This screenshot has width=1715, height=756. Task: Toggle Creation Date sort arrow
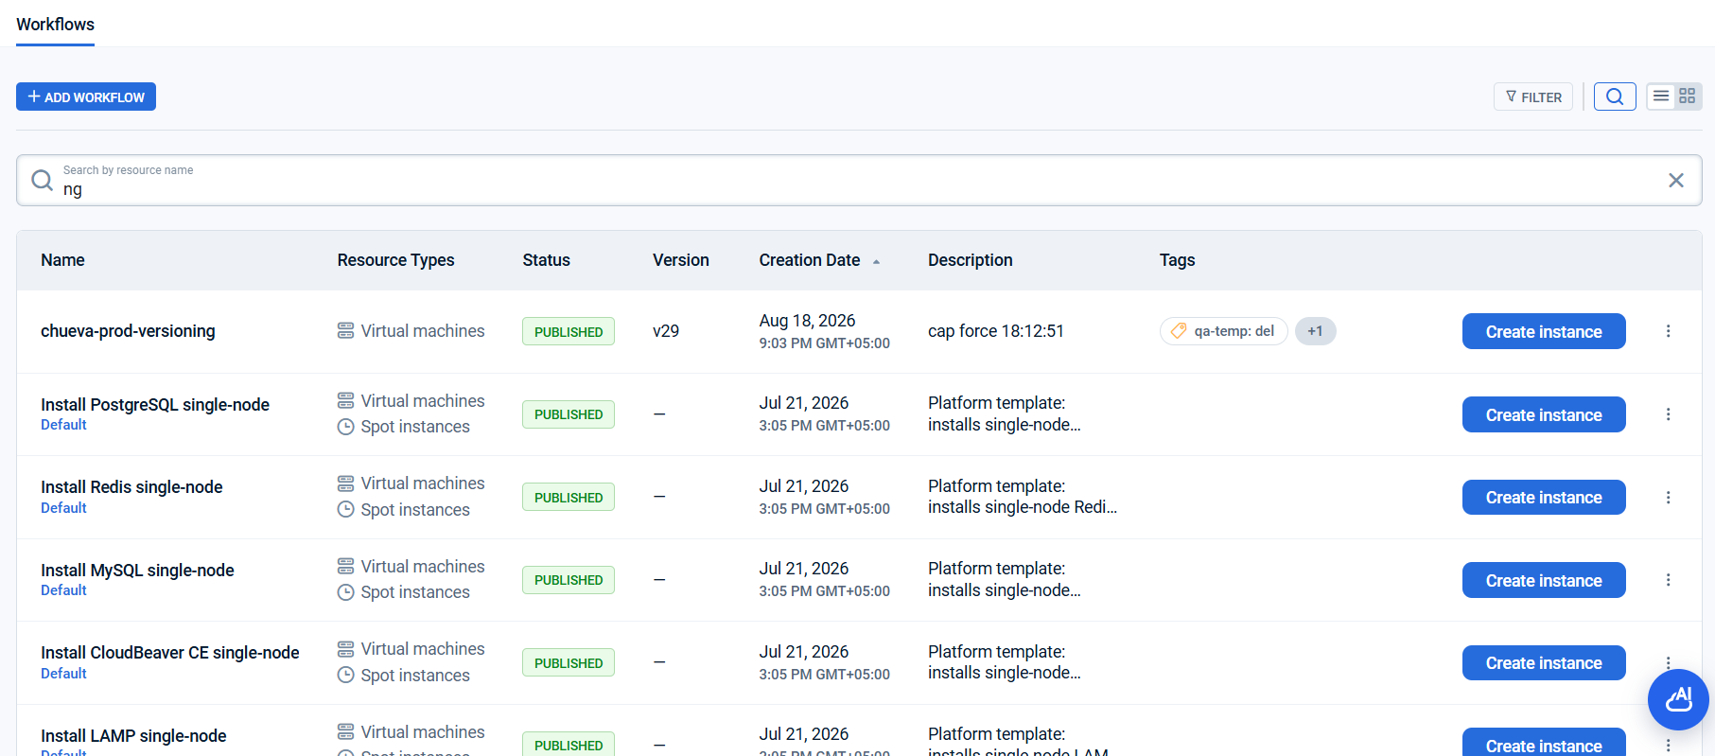point(876,261)
